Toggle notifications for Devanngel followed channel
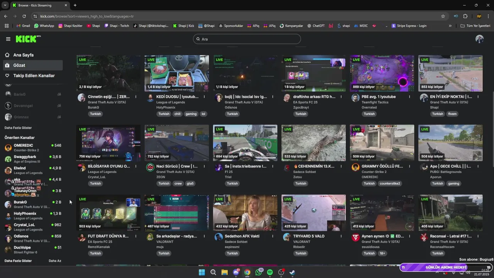494x278 pixels. pyautogui.click(x=59, y=105)
